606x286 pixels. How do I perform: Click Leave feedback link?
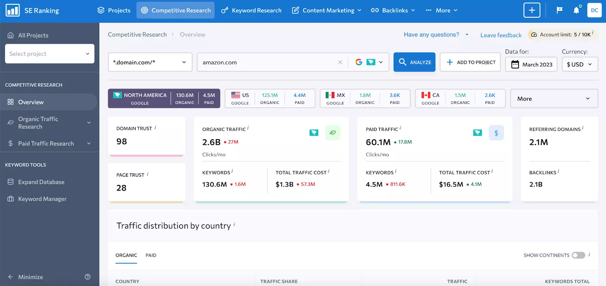[x=501, y=35]
